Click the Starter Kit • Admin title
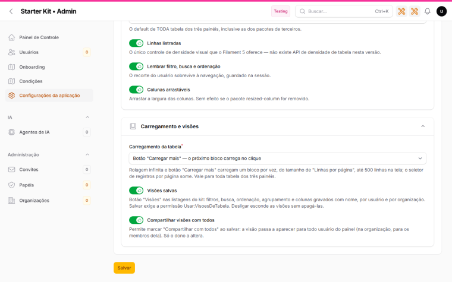Image resolution: width=452 pixels, height=282 pixels. click(48, 11)
